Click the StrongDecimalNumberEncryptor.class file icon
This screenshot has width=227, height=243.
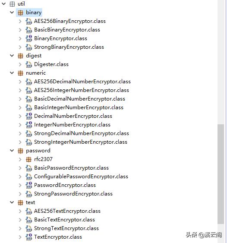pyautogui.click(x=29, y=134)
